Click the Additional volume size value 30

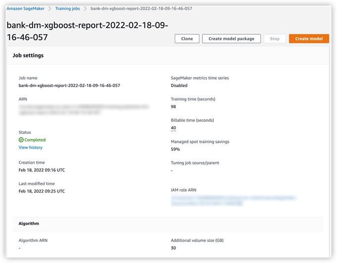(x=173, y=248)
